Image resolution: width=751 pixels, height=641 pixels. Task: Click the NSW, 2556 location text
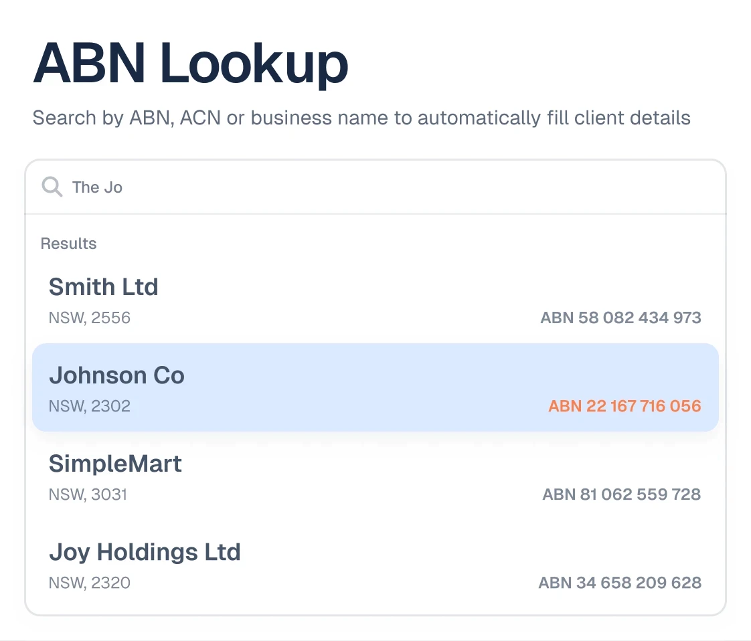click(90, 318)
